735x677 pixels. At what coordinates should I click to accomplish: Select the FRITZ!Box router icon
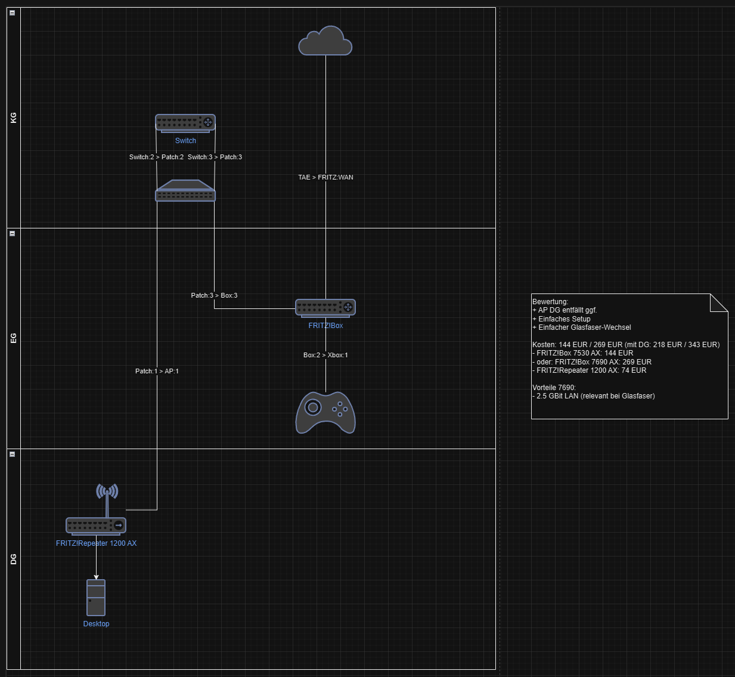click(x=325, y=307)
